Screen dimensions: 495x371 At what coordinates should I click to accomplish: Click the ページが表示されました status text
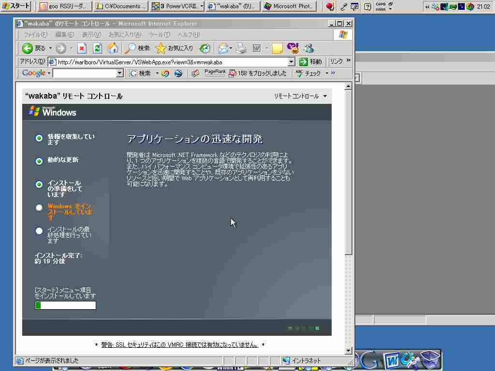point(51,360)
